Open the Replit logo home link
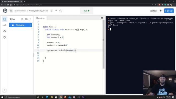 click(x=5, y=11)
